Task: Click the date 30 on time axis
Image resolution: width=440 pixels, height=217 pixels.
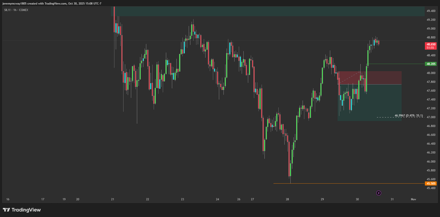Action: tap(357, 199)
